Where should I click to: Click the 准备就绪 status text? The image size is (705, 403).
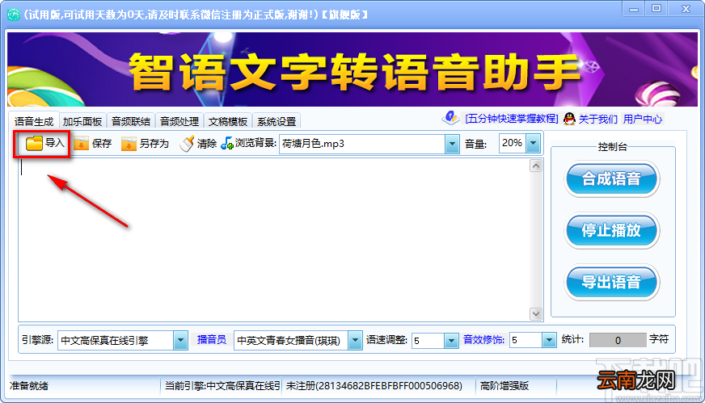click(x=29, y=386)
